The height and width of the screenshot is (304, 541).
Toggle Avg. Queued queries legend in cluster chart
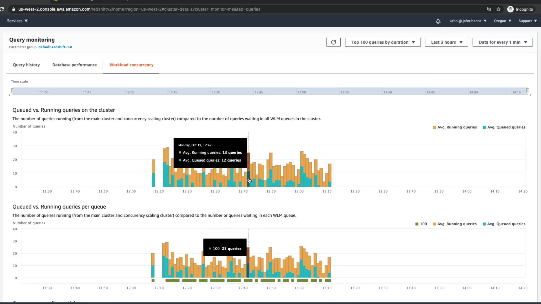(x=504, y=127)
